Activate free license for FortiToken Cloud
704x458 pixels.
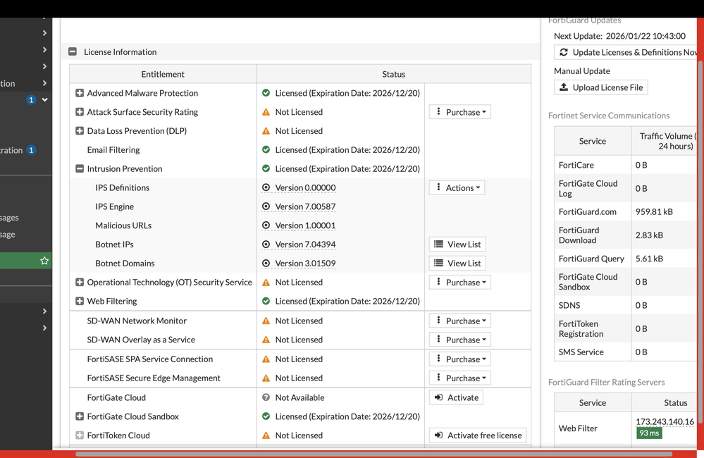(478, 435)
